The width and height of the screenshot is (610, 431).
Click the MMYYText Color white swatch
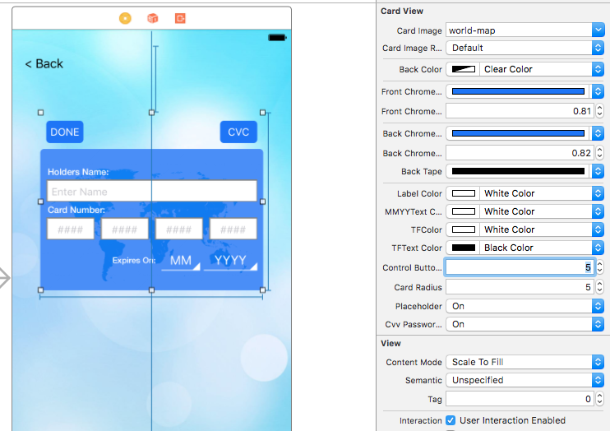click(463, 211)
